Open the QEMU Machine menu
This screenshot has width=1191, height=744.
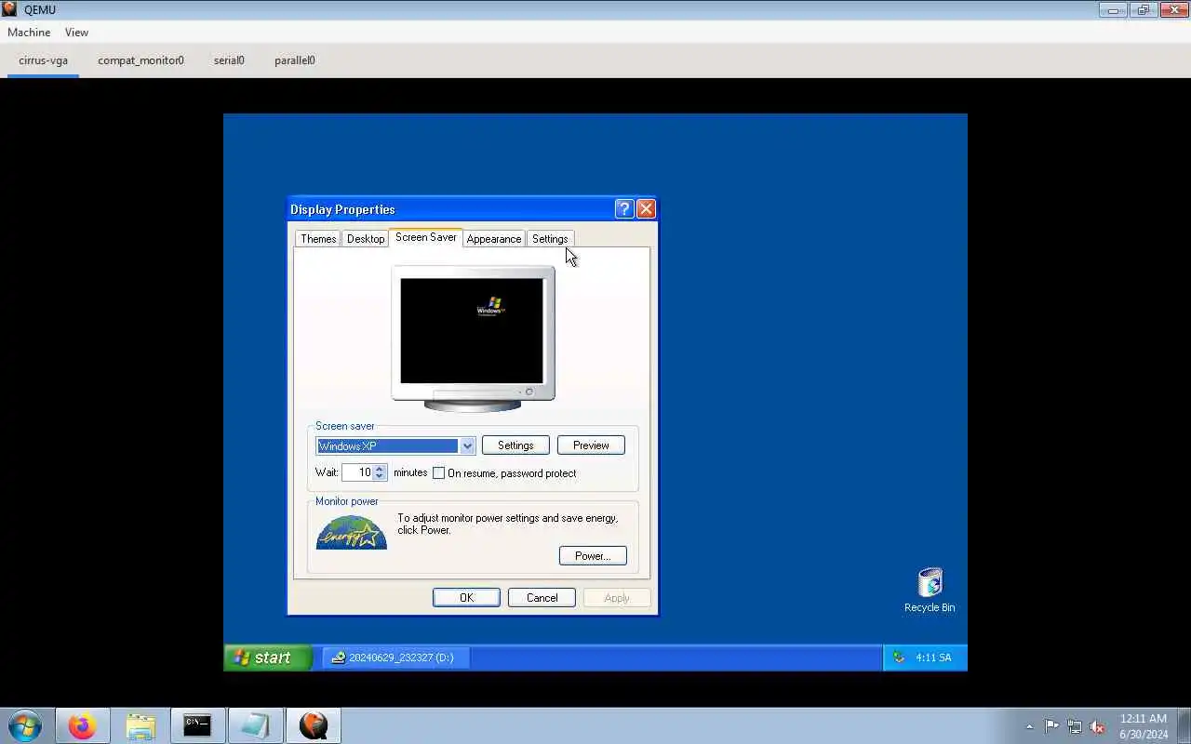pyautogui.click(x=29, y=33)
